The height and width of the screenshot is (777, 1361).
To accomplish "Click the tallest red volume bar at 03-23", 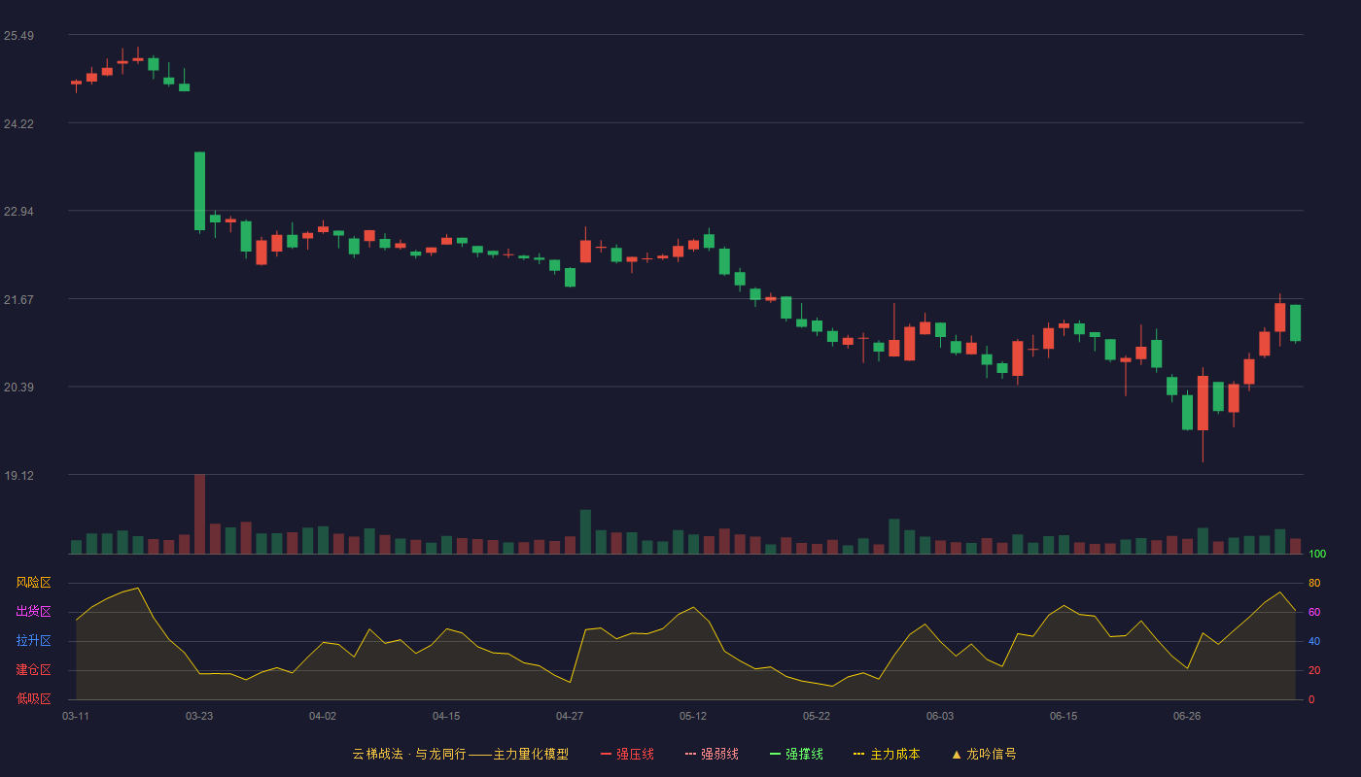I will click(199, 514).
